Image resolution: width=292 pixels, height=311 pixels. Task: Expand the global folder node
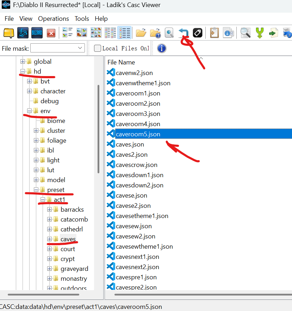click(23, 62)
